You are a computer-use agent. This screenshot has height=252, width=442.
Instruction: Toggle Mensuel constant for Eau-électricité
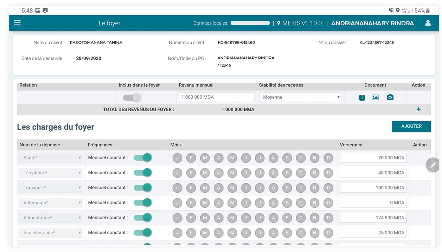pyautogui.click(x=143, y=232)
